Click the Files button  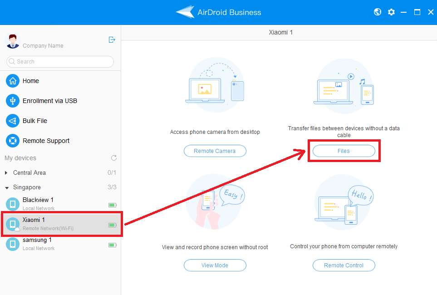pyautogui.click(x=344, y=151)
